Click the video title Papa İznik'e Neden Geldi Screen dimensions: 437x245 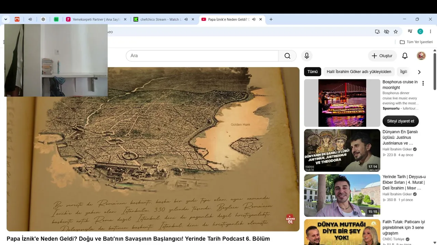point(138,239)
